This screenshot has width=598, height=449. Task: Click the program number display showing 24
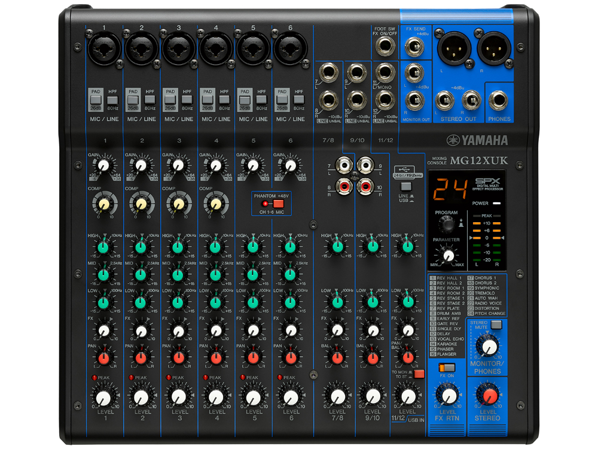(446, 190)
